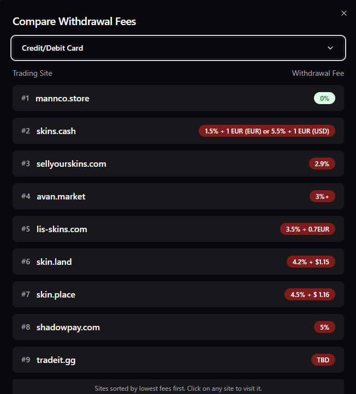Click the dropdown chevron arrow
Screen dimensions: 356x394
point(330,48)
